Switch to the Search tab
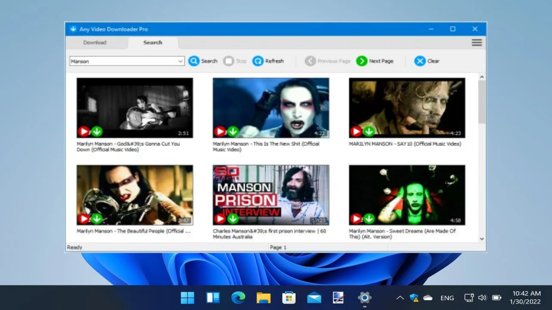This screenshot has width=552, height=310. 153,43
